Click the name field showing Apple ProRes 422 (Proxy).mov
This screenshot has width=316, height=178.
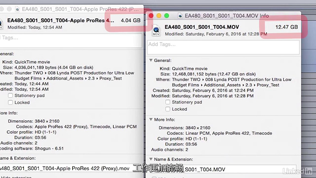coord(66,169)
